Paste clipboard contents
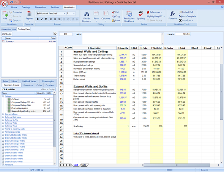The width and height of the screenshot is (224, 172). [116, 20]
